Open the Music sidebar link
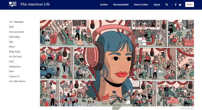Viewport: 202px width, 110px height. point(12,47)
